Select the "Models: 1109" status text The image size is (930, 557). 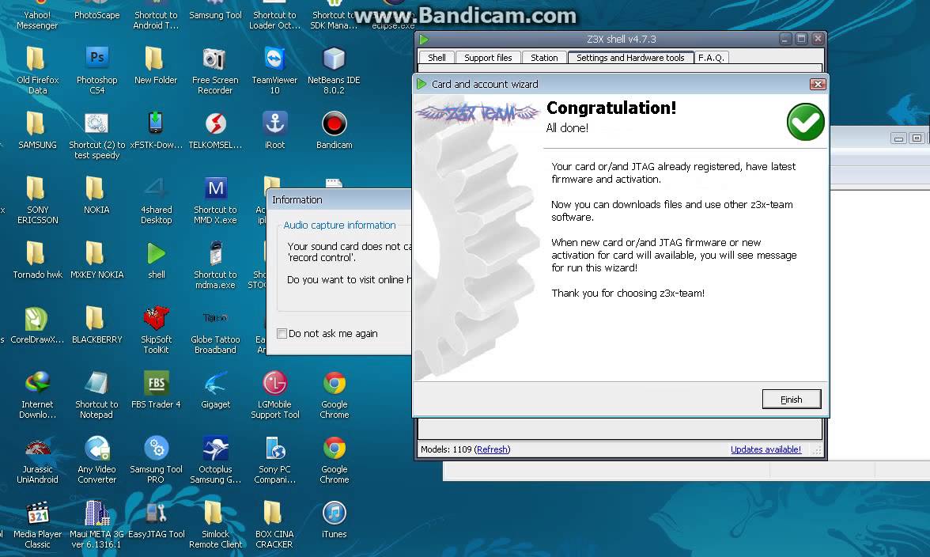click(x=446, y=449)
